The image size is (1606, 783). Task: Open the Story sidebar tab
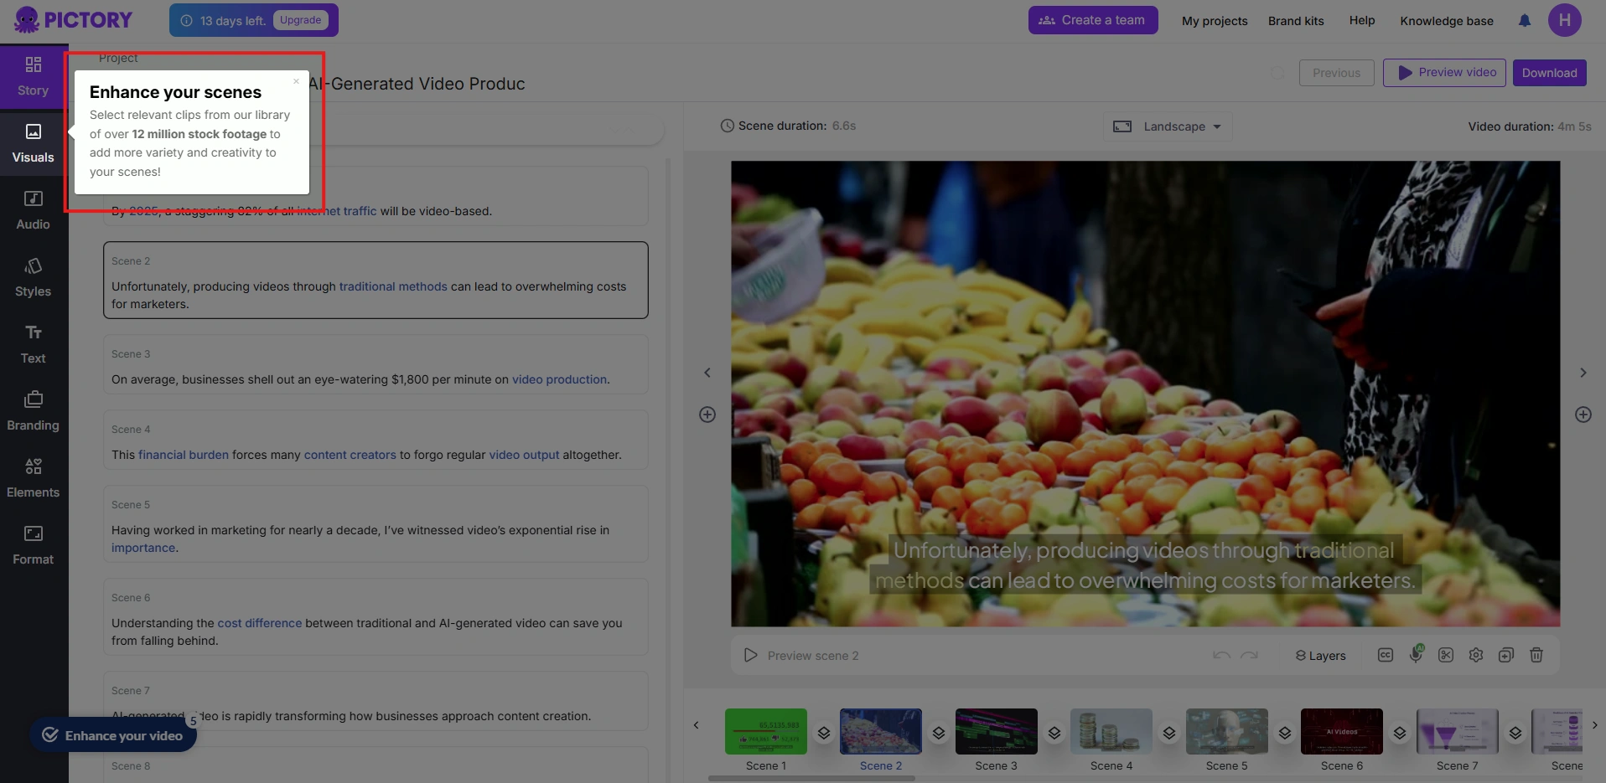coord(34,77)
